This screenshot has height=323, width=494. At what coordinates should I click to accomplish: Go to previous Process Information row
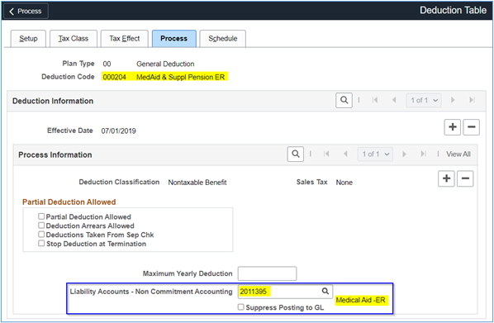(x=345, y=154)
